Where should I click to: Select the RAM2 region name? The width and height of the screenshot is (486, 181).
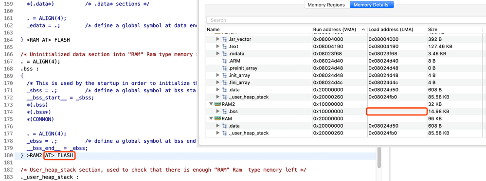(x=228, y=104)
